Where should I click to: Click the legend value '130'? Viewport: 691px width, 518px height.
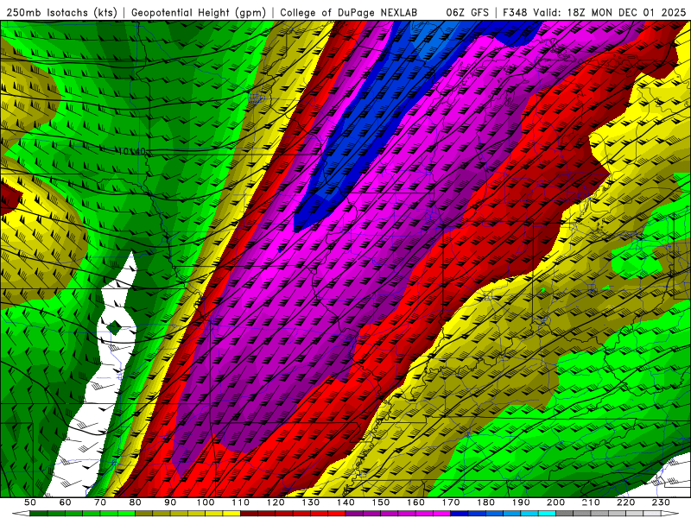click(310, 502)
